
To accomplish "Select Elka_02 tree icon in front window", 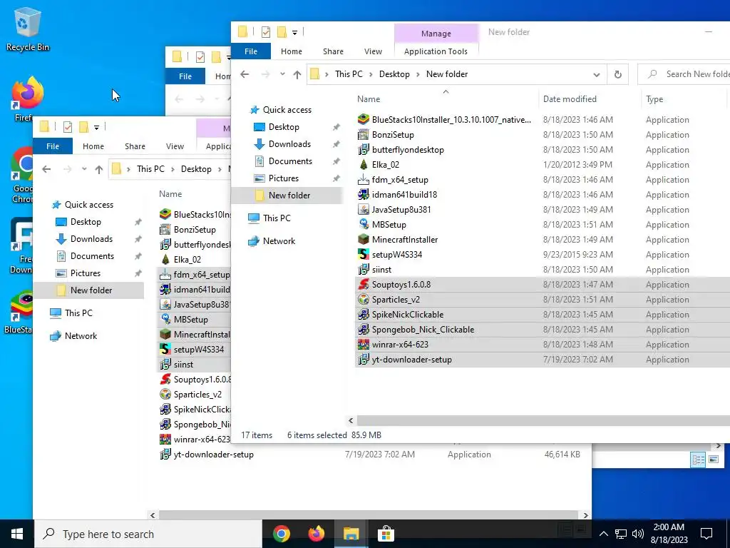I will click(x=363, y=165).
